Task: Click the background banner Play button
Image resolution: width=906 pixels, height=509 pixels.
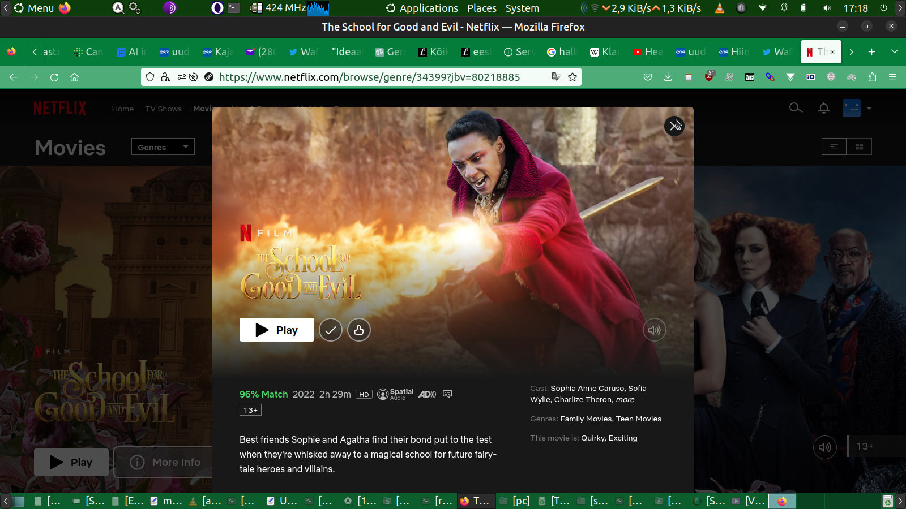Action: click(x=71, y=462)
